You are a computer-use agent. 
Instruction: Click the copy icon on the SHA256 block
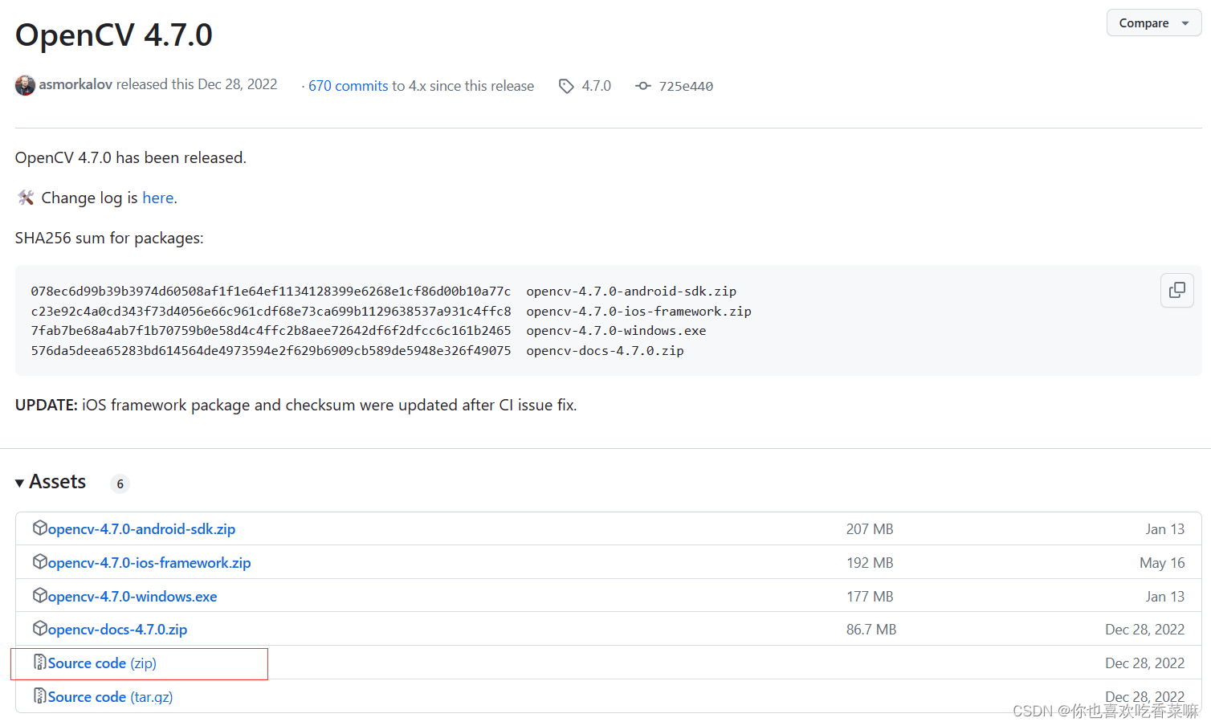point(1176,290)
